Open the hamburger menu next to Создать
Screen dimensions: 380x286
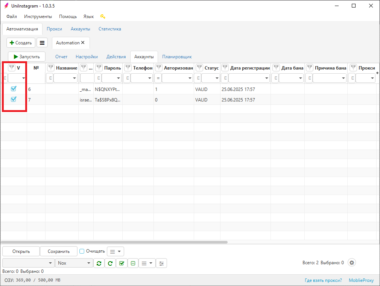[42, 43]
